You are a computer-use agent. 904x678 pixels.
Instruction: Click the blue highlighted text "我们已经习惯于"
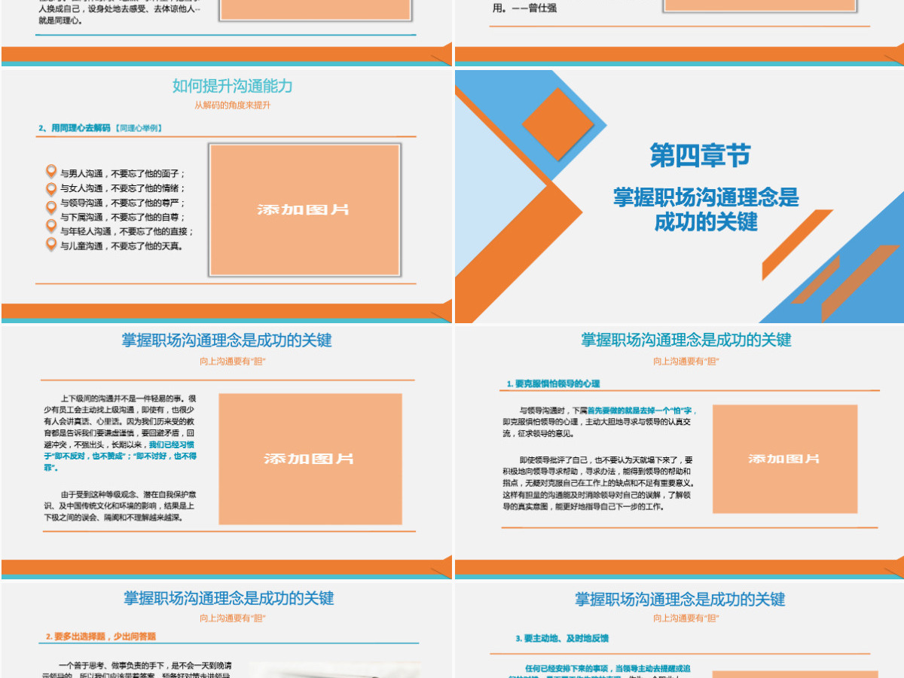pyautogui.click(x=121, y=456)
